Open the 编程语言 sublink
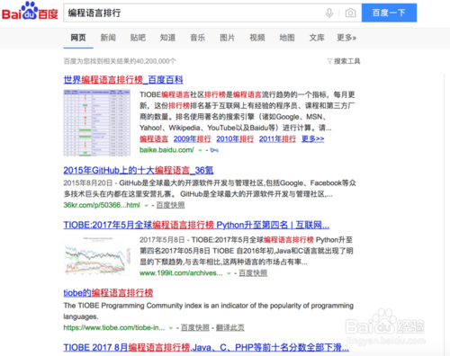The height and width of the screenshot is (356, 450). [x=154, y=138]
